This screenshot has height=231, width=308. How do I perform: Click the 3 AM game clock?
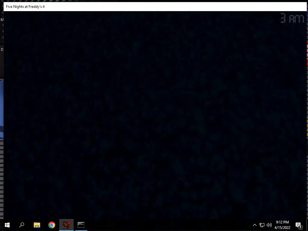pos(292,18)
